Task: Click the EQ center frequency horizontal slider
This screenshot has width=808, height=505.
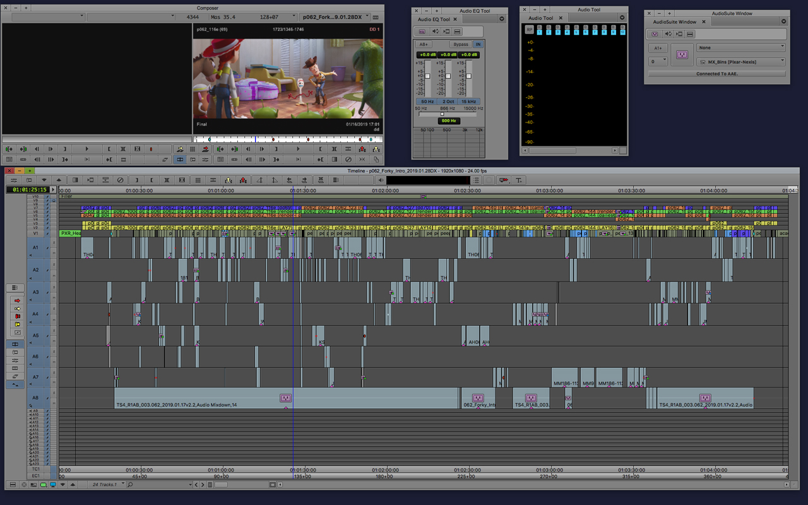Action: [x=449, y=114]
